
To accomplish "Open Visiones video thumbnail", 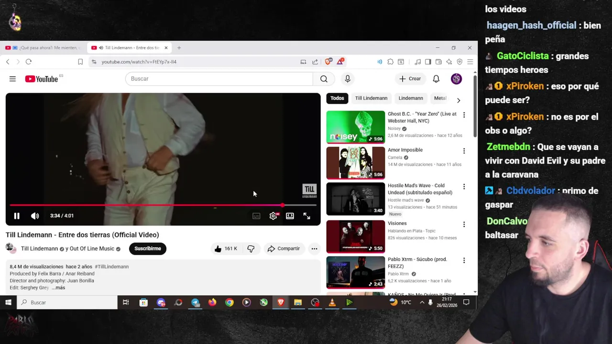I will (x=356, y=236).
